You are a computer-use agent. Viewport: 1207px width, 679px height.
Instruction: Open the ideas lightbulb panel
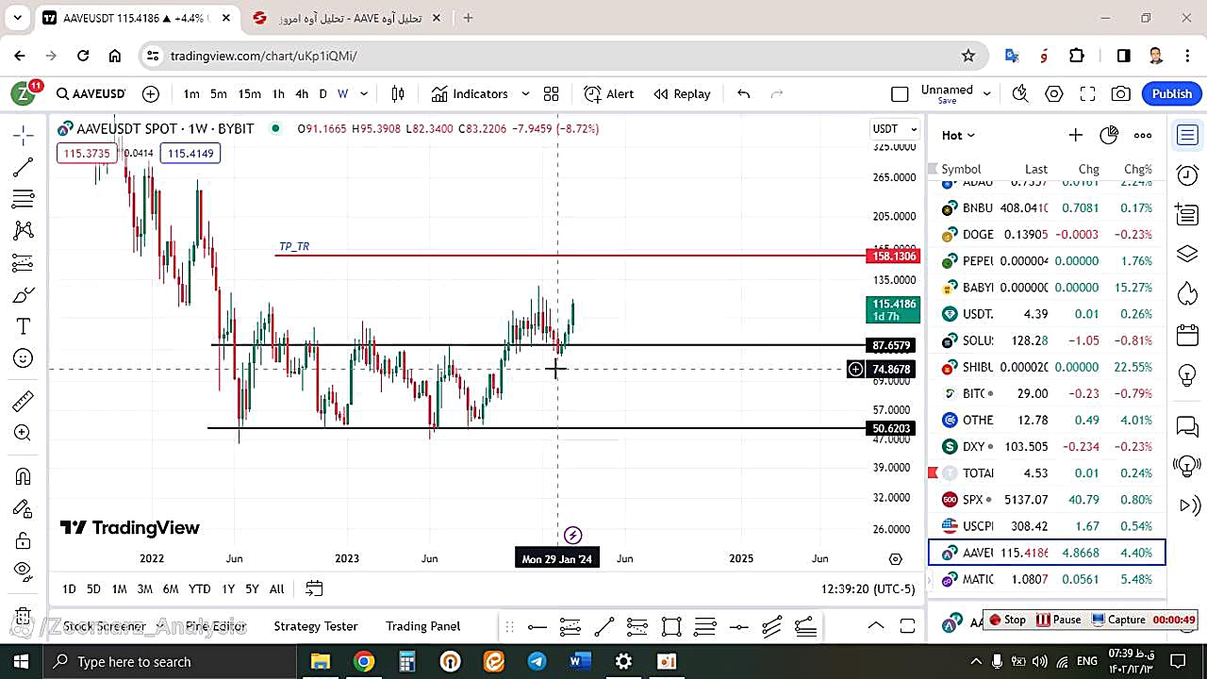[1187, 374]
